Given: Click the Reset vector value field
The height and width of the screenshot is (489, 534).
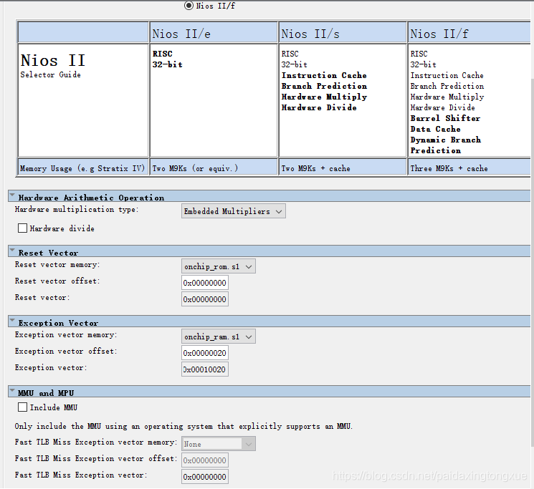Looking at the screenshot, I should coord(205,299).
